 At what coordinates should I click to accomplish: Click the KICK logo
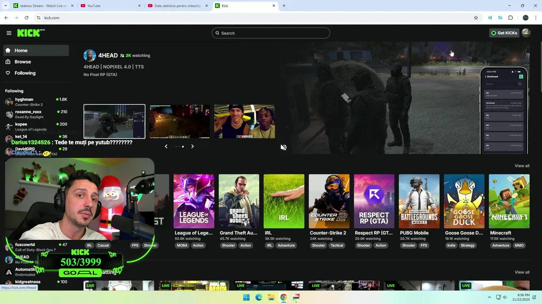click(x=30, y=33)
